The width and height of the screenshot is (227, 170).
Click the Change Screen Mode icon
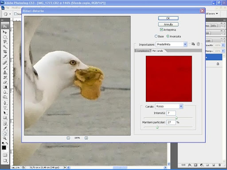5,160
